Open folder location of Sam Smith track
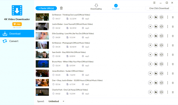Image resolution: width=178 pixels, height=105 pixels. pos(156,55)
